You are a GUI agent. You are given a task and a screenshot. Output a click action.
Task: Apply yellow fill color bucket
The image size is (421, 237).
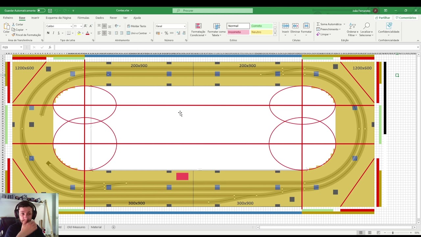tap(79, 33)
